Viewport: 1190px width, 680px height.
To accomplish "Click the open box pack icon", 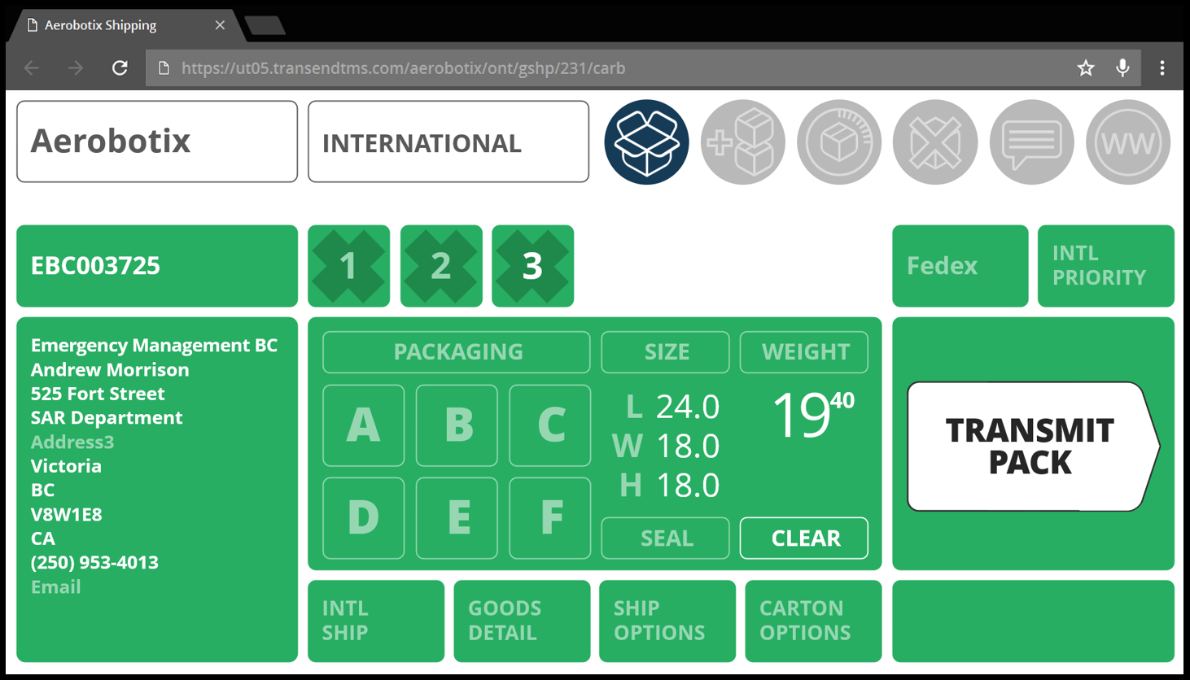I will tap(646, 142).
